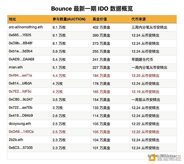Click the source '12.19 从币安转出'

[x=145, y=92]
